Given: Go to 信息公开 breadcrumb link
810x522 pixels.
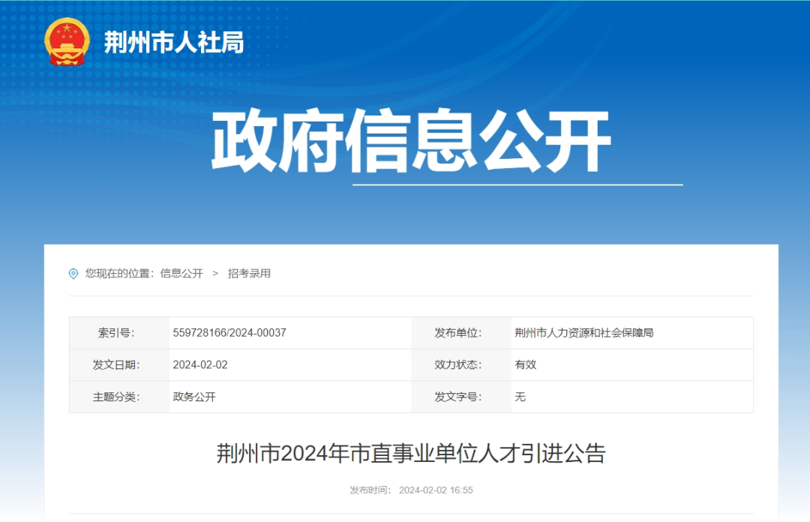Looking at the screenshot, I should [181, 274].
